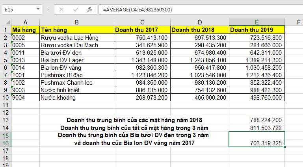This screenshot has height=167, width=303.
Task: Click fill handle of the selected cell
Action: tap(284, 147)
